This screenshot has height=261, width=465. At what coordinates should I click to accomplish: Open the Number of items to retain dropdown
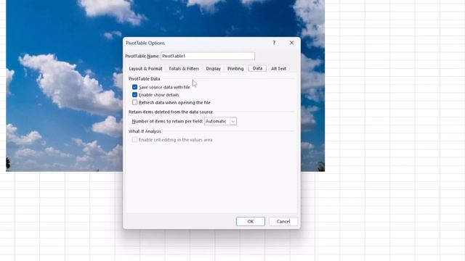coord(220,121)
